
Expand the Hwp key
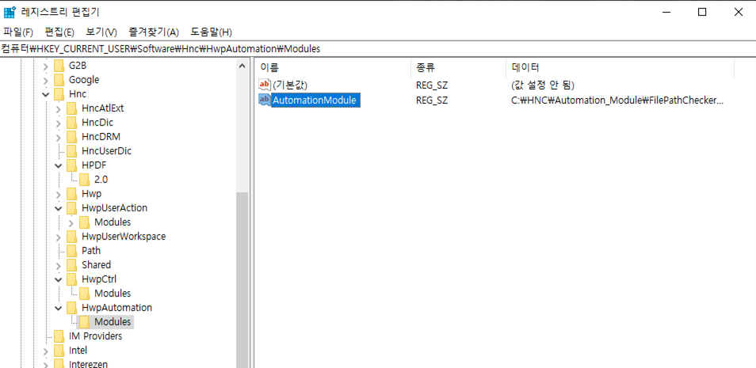(x=59, y=194)
